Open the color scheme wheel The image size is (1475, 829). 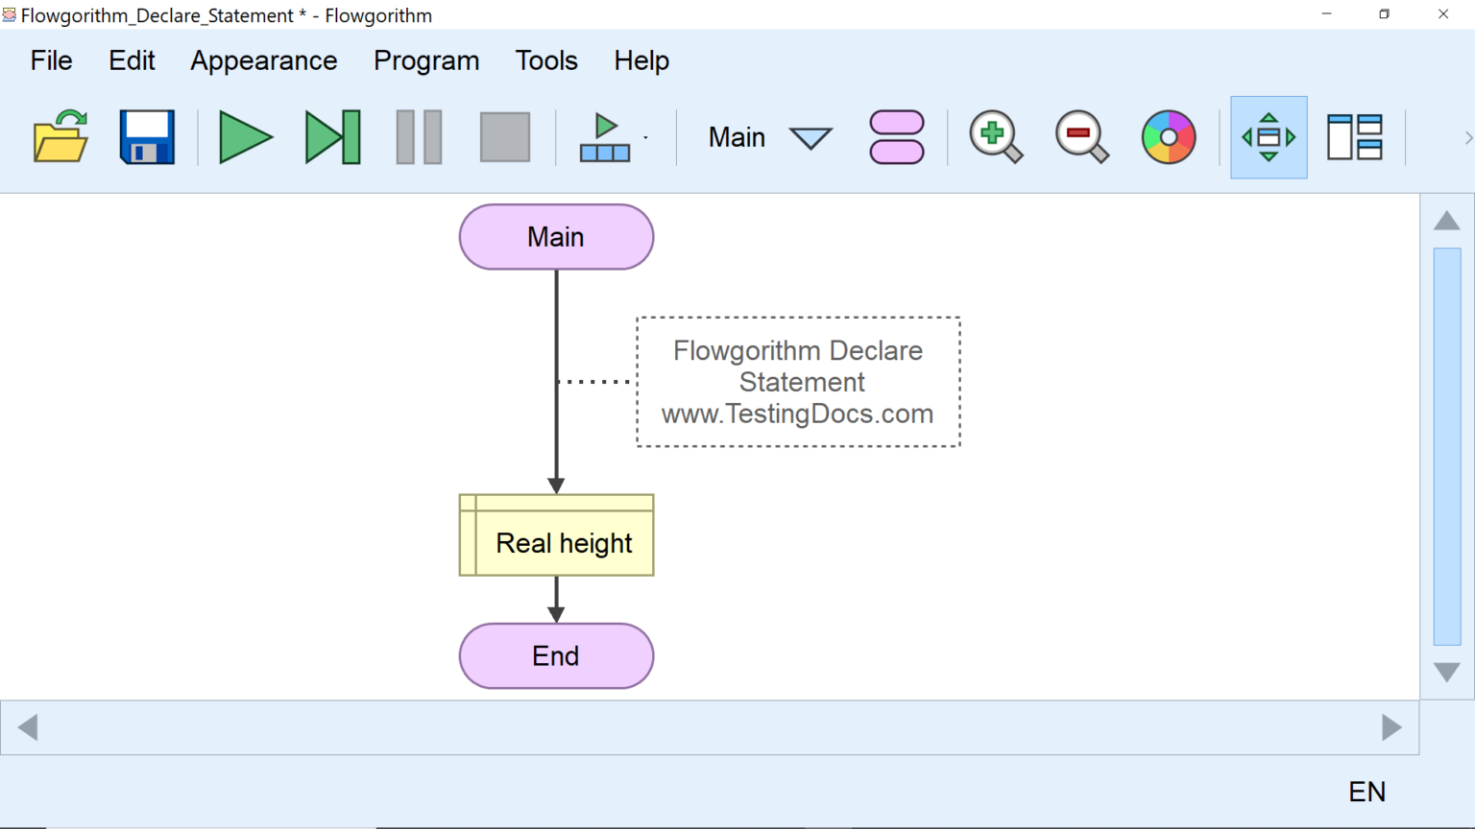tap(1168, 137)
